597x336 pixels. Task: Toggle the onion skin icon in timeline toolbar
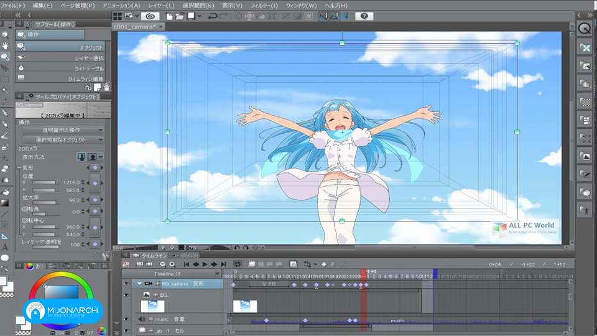click(x=293, y=264)
